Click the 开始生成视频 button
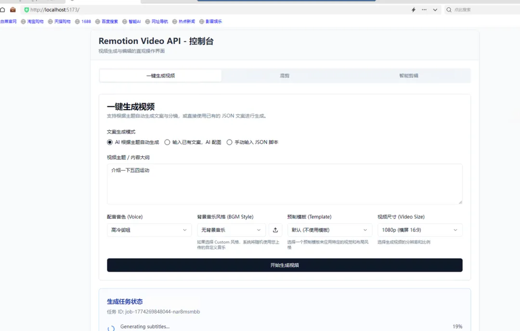Screen dimensions: 520x331 coord(285,265)
